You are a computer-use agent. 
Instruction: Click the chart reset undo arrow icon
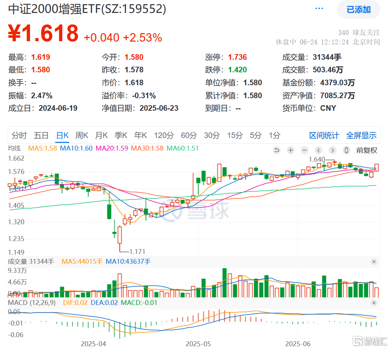(277, 150)
